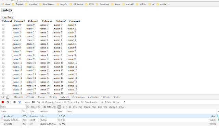Viewport: 219px width, 128px height.
Task: Filter requests by XHR
Action: (65, 107)
